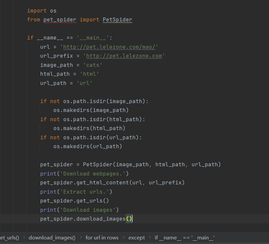Place cursor on the get_urls() method call
Screen dimensions: 269x244
[91, 201]
